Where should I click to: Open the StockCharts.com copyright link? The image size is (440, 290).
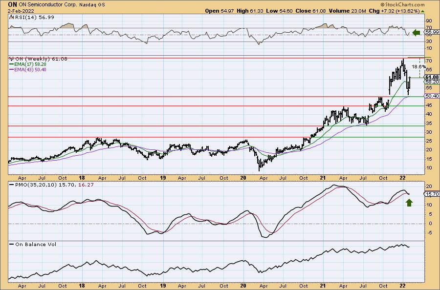pos(402,4)
